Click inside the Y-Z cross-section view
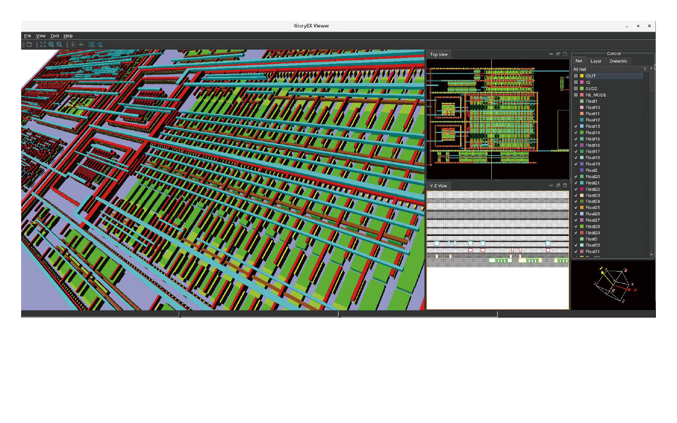This screenshot has height=423, width=677. [x=498, y=250]
